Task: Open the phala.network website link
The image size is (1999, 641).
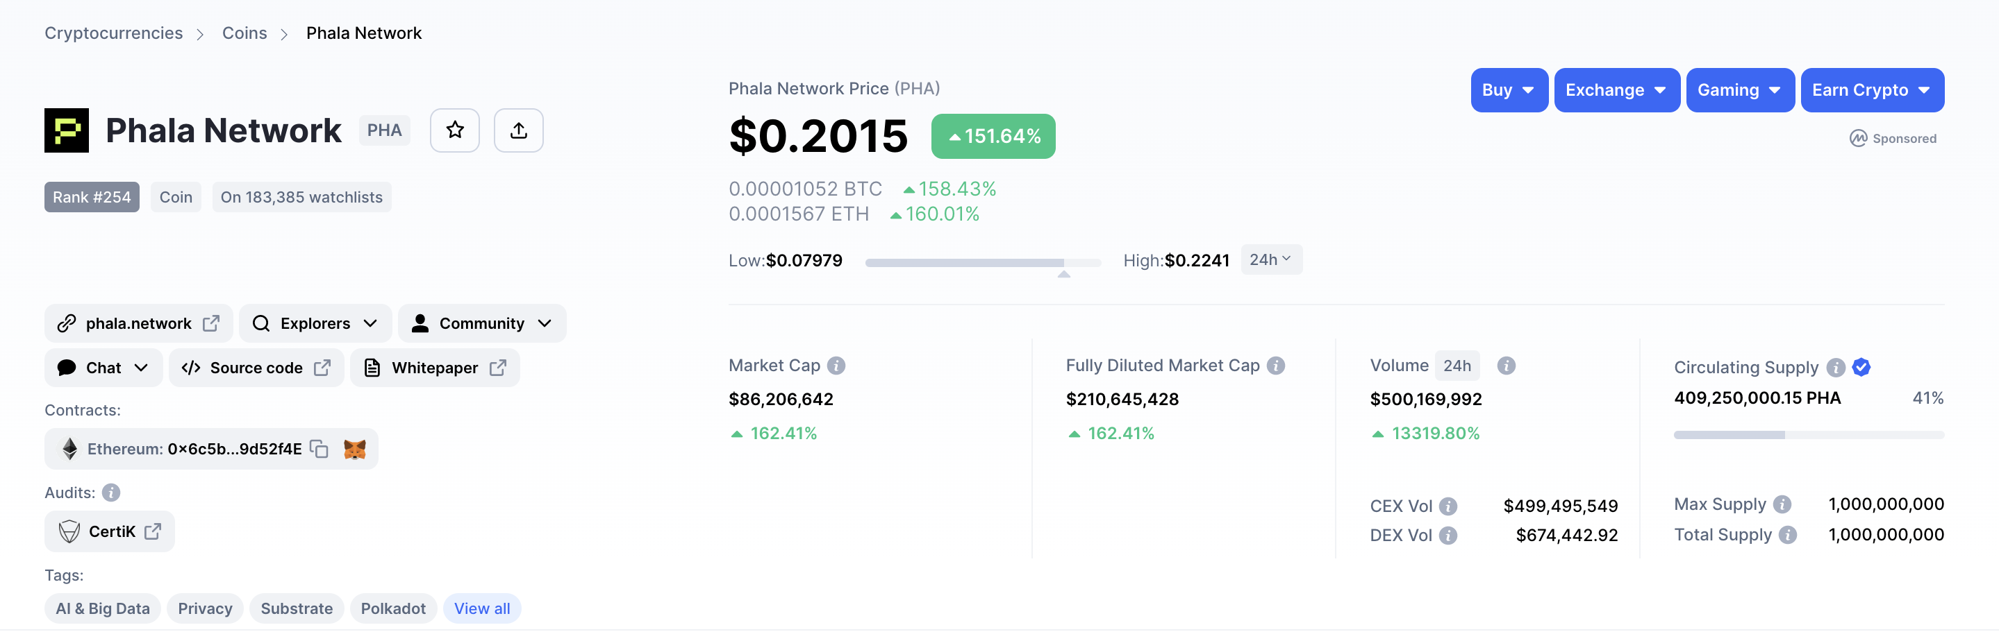Action: (x=138, y=323)
